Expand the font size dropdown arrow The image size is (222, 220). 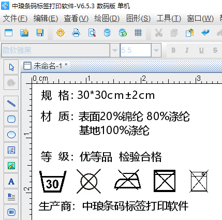point(156,50)
